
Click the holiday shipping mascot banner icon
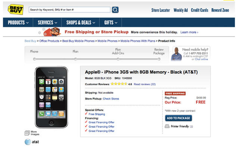[54, 32]
